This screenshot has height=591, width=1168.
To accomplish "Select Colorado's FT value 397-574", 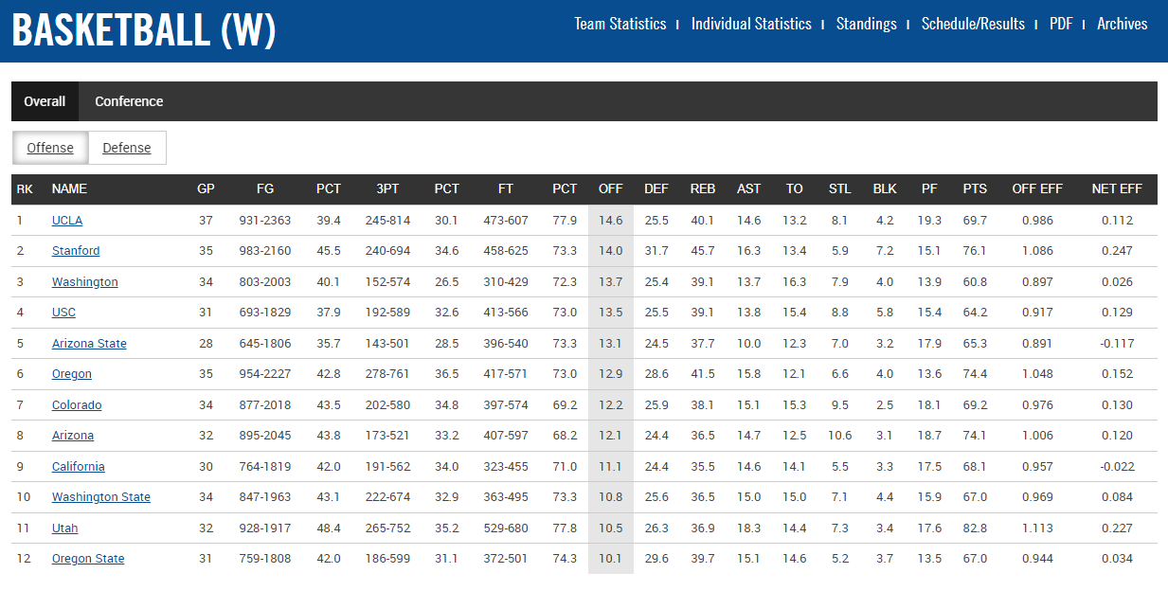I will click(x=506, y=405).
